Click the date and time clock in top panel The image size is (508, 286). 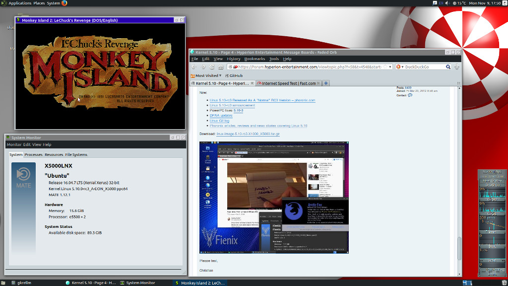point(485,3)
